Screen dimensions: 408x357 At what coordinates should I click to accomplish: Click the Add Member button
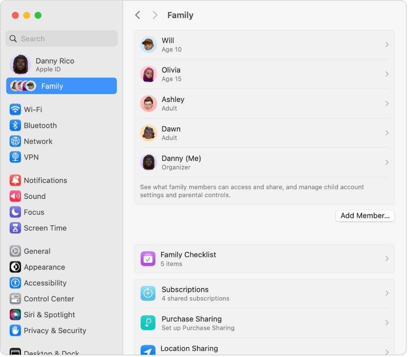coord(365,216)
